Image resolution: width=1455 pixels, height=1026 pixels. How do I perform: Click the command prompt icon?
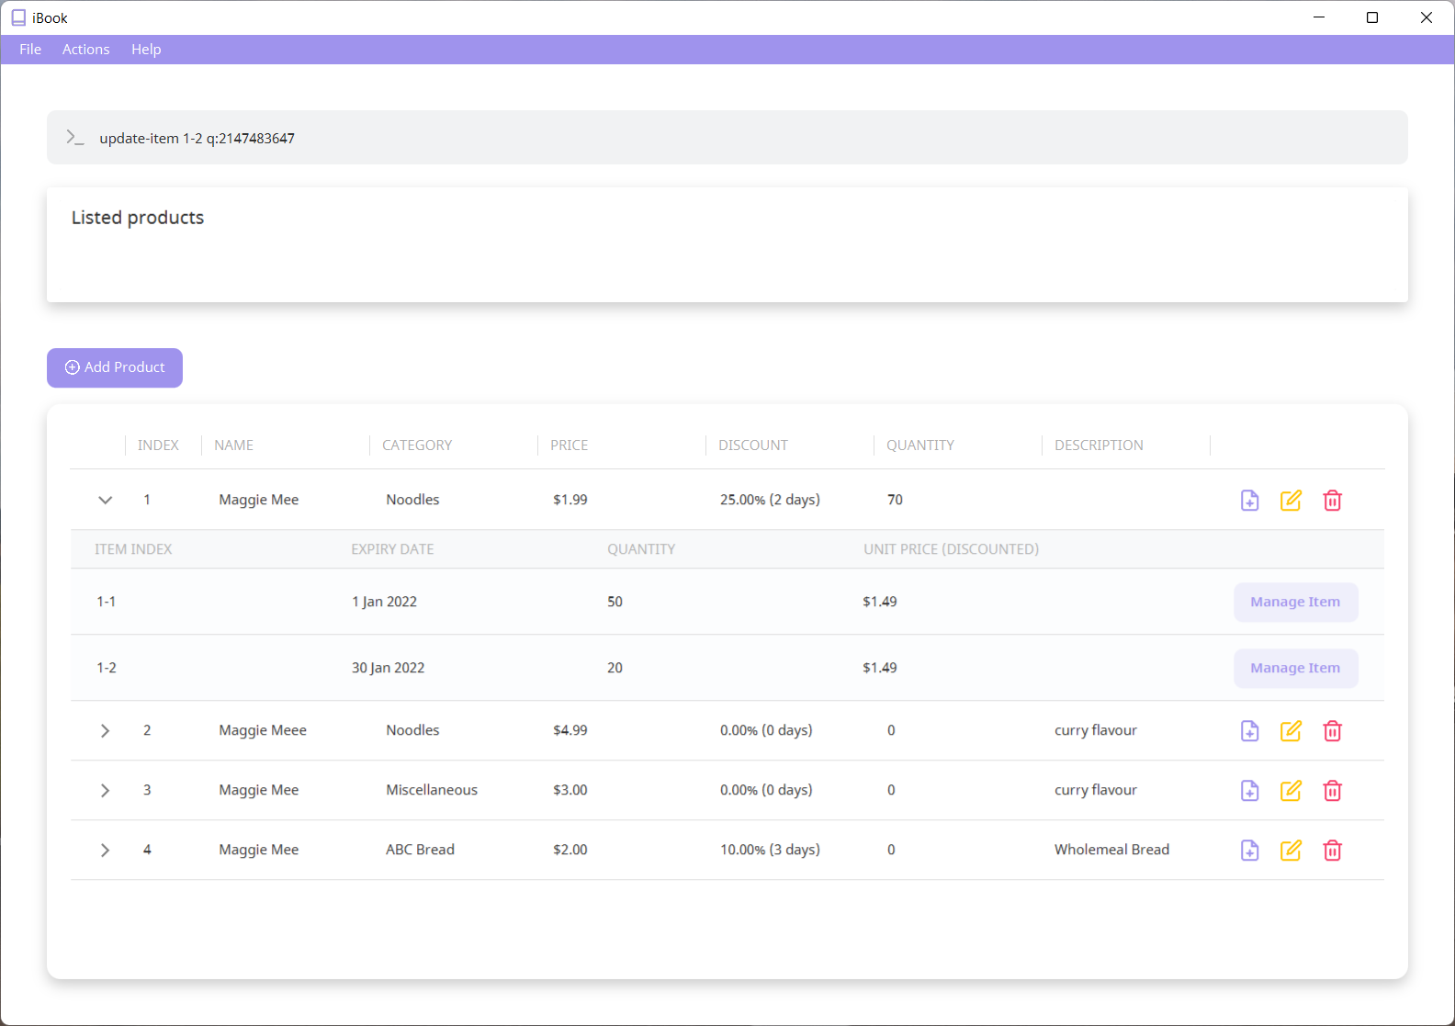[x=75, y=138]
